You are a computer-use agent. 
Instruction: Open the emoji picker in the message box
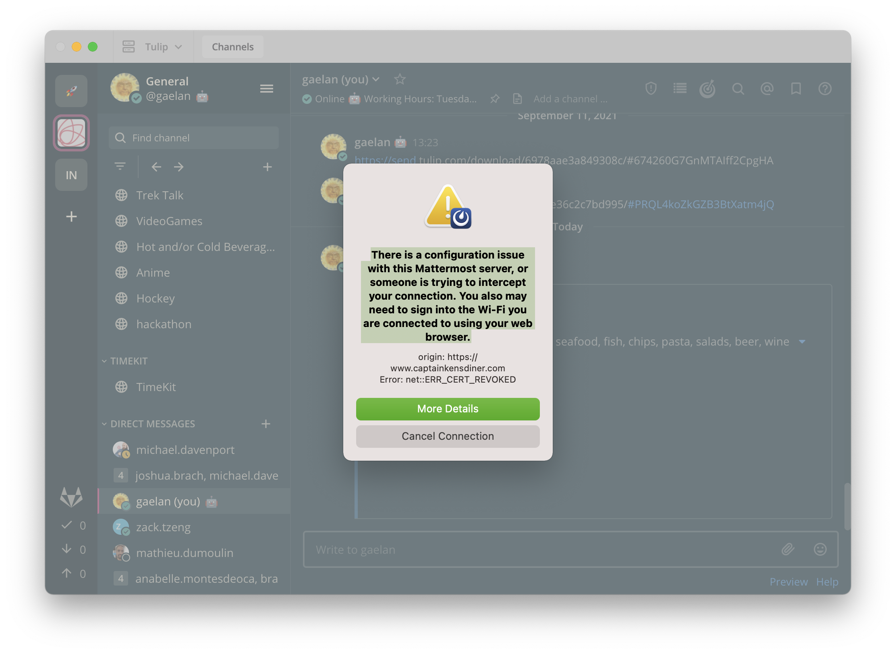pos(821,549)
